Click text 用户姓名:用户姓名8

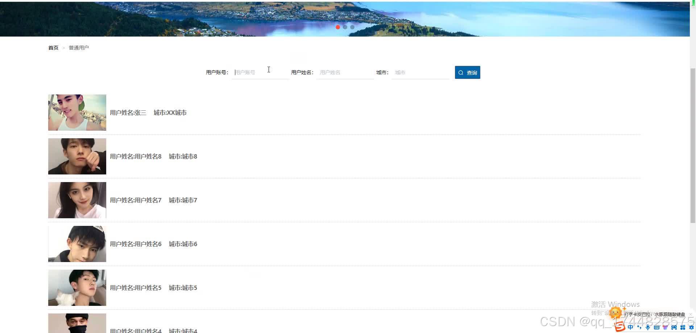pos(136,156)
